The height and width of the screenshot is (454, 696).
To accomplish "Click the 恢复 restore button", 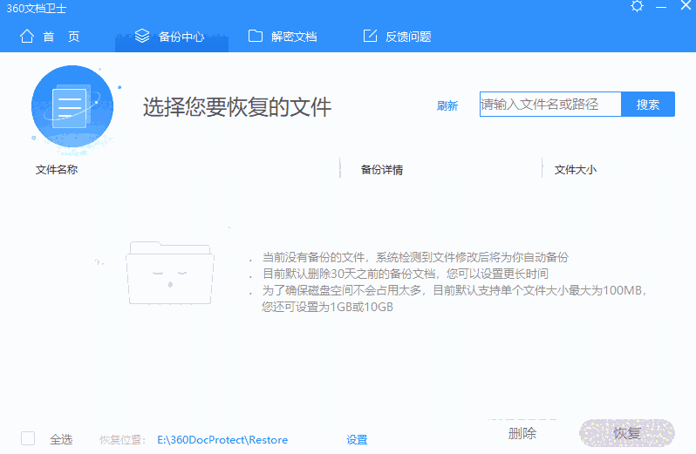I will point(627,433).
